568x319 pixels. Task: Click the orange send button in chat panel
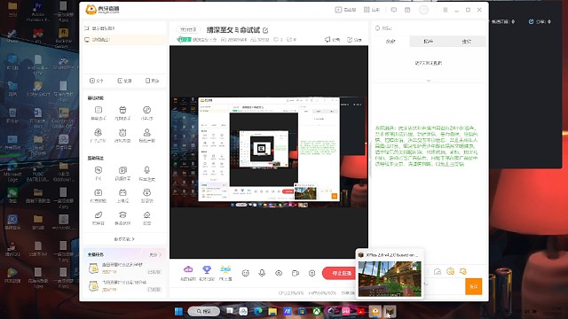(x=473, y=286)
